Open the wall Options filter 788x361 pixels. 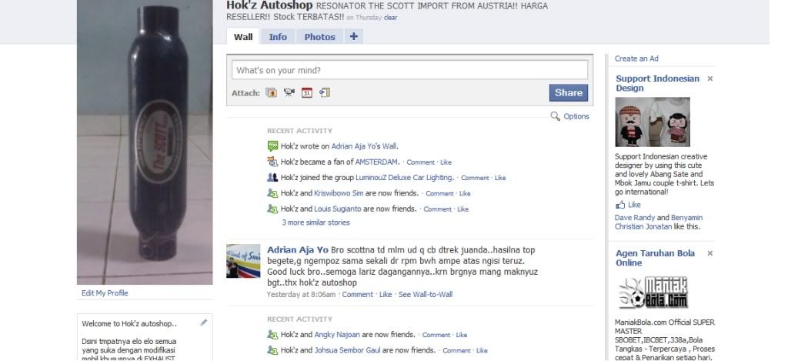pyautogui.click(x=576, y=116)
